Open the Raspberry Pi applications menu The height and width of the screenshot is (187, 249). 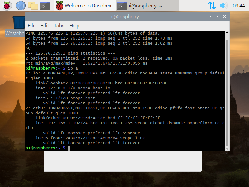point(7,5)
